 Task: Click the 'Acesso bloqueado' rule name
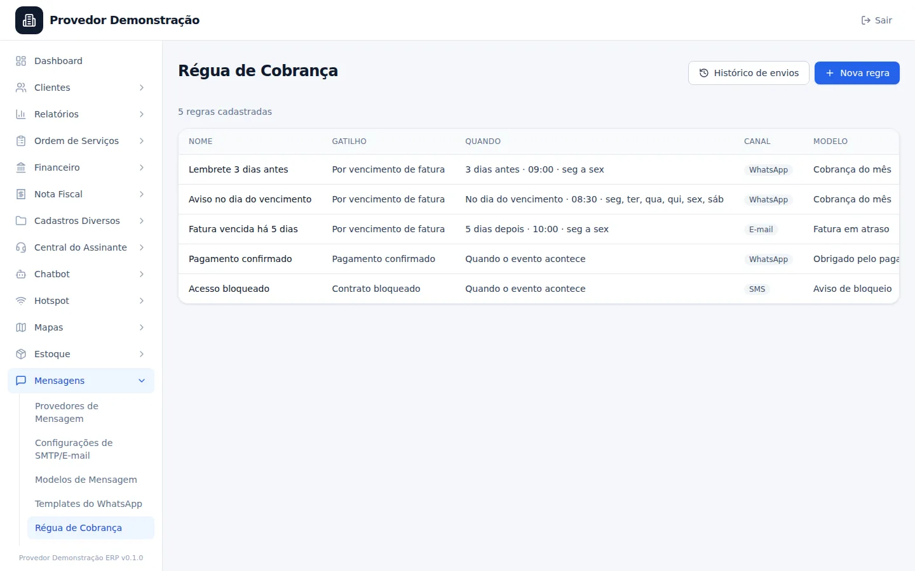(229, 289)
